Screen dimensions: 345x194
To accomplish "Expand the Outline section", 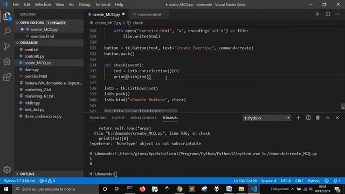I will tap(49, 174).
